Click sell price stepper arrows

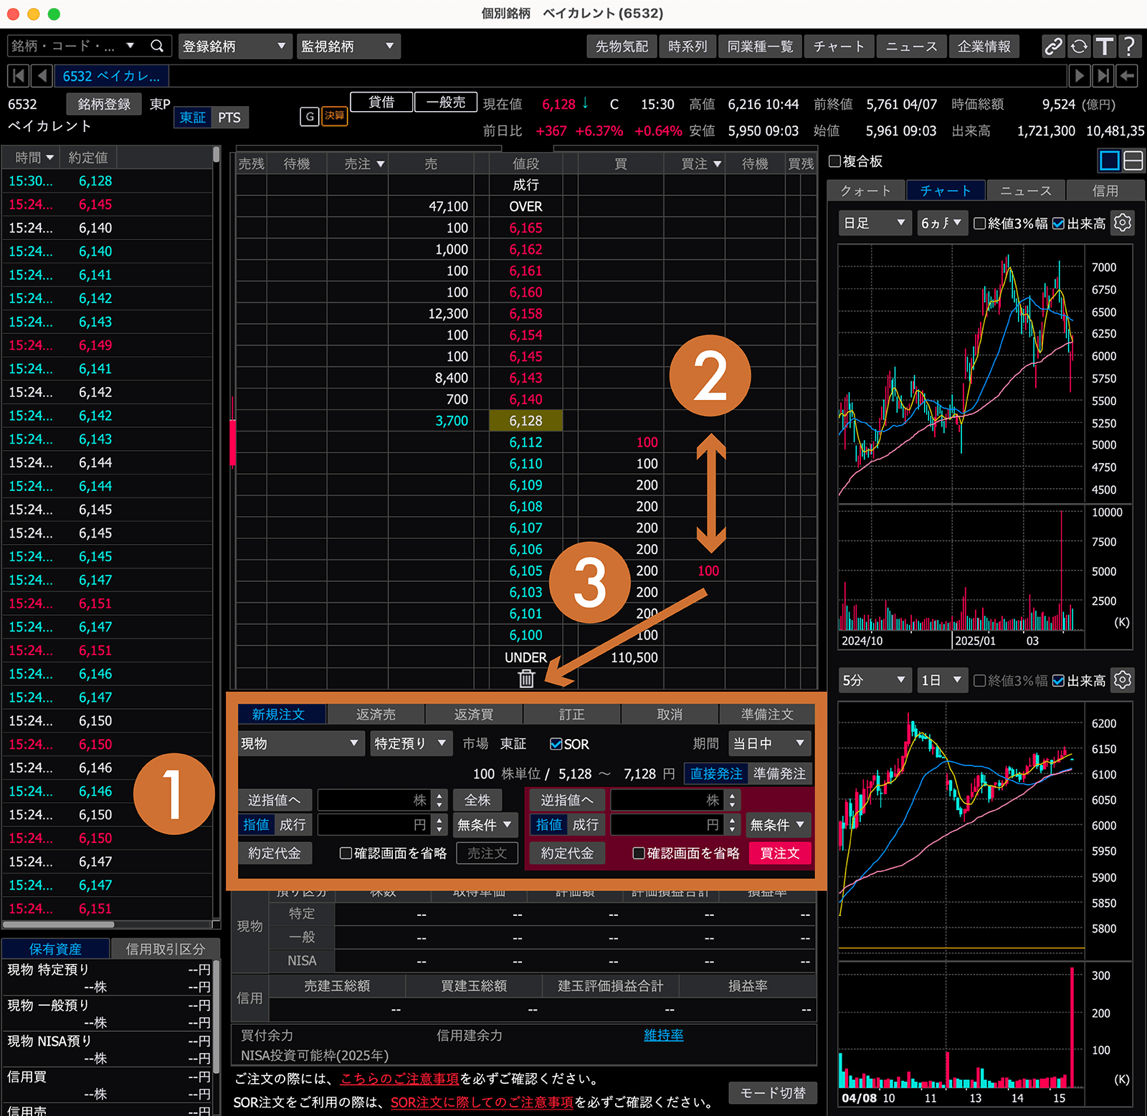[x=439, y=825]
